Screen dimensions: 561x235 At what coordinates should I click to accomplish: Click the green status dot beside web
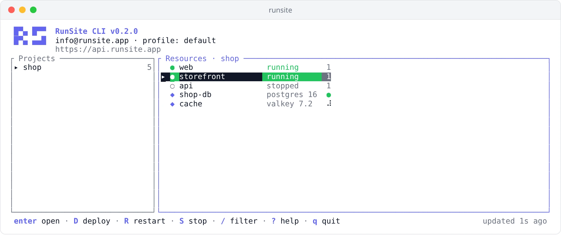[x=172, y=68]
